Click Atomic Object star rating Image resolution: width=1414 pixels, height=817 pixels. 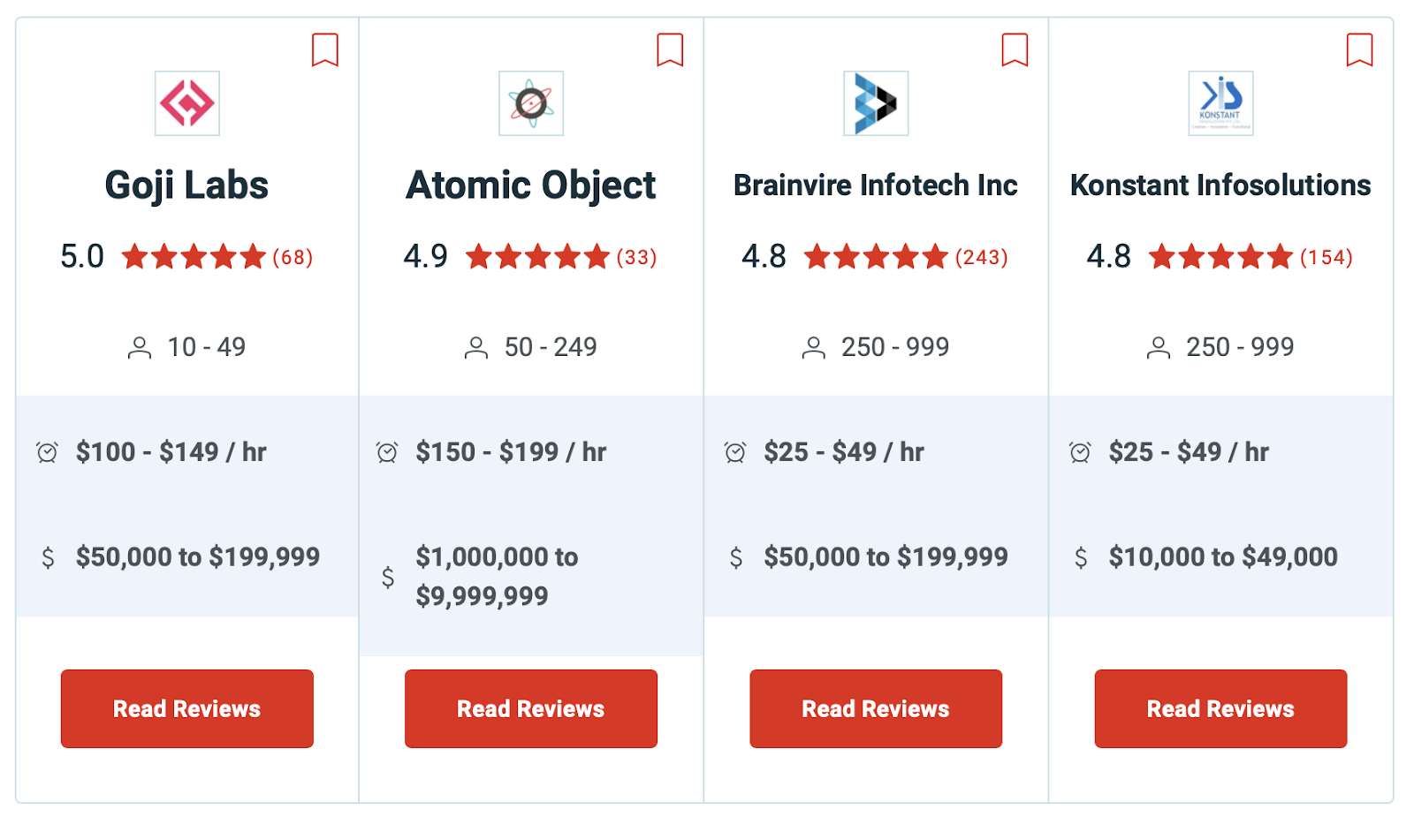tap(537, 257)
